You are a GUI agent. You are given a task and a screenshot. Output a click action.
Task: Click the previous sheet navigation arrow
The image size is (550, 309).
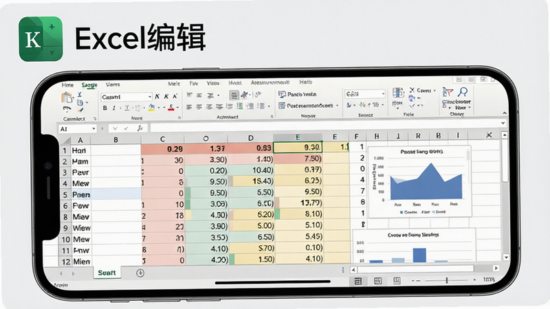point(61,273)
